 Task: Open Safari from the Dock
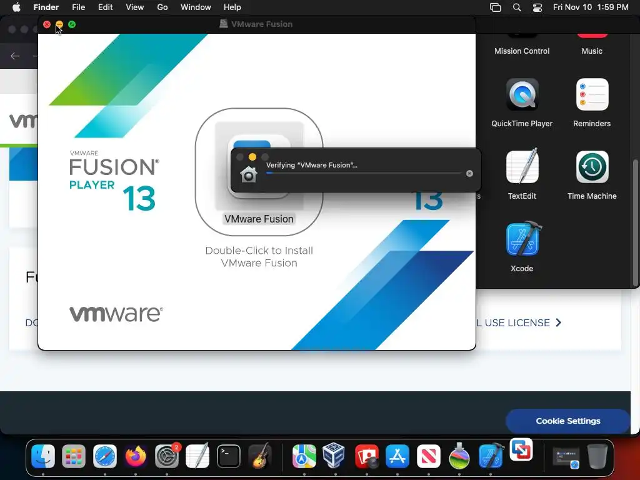pyautogui.click(x=105, y=456)
